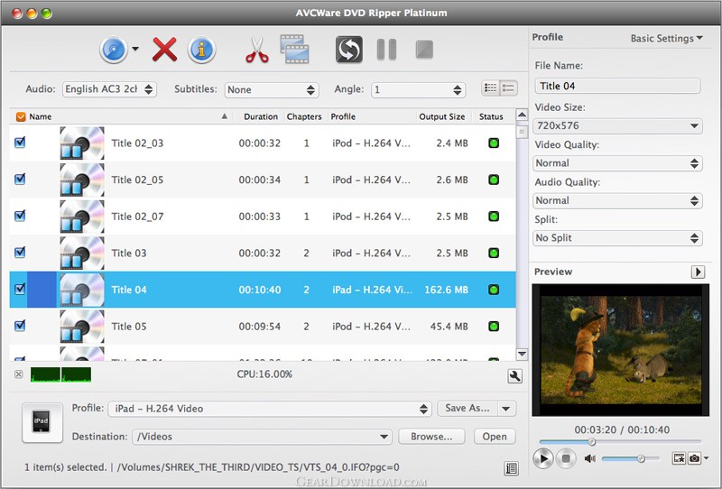Click the 162.6 MB output size cell
This screenshot has height=489, width=722.
tap(446, 291)
